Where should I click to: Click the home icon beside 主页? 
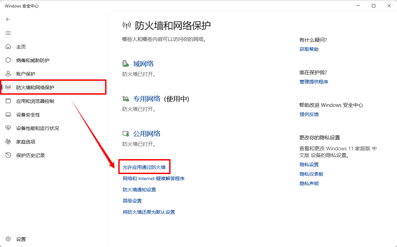click(x=8, y=46)
